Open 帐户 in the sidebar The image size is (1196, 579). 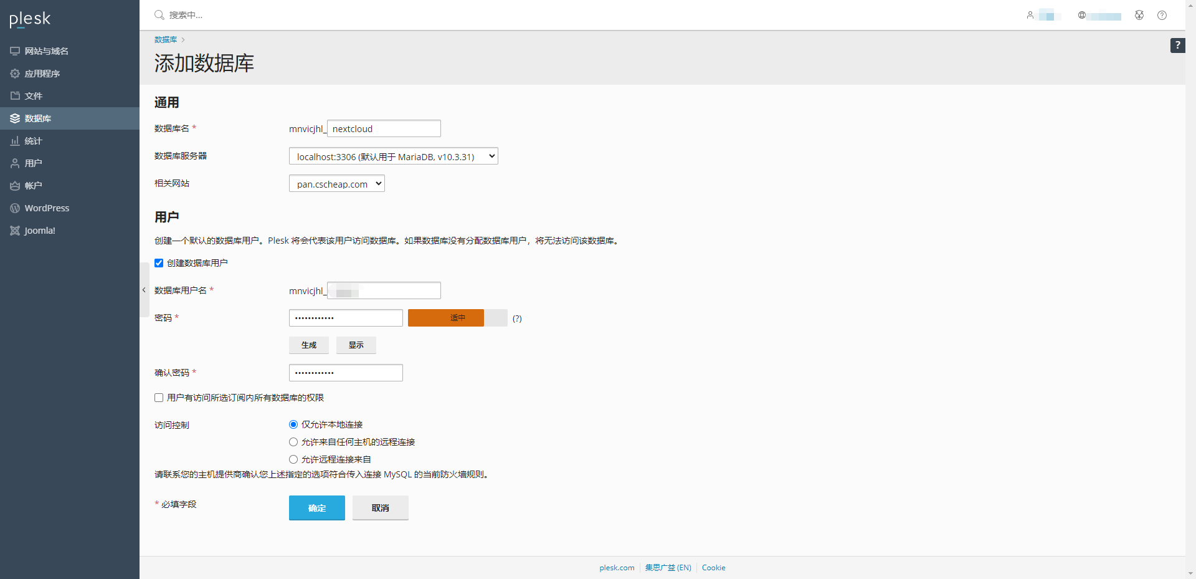70,186
